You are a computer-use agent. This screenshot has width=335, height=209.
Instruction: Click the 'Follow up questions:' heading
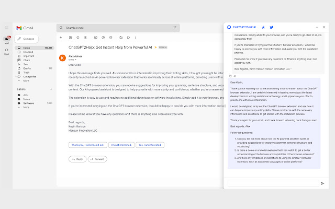[x=241, y=133]
